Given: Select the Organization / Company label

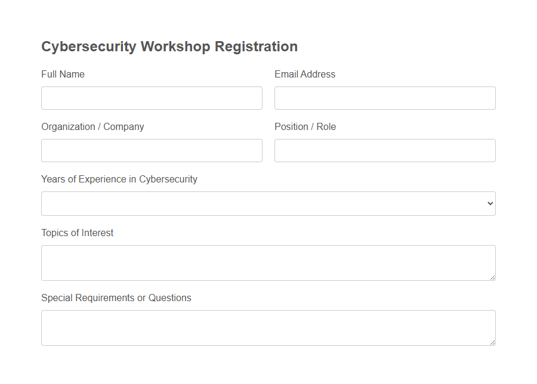Looking at the screenshot, I should [92, 126].
